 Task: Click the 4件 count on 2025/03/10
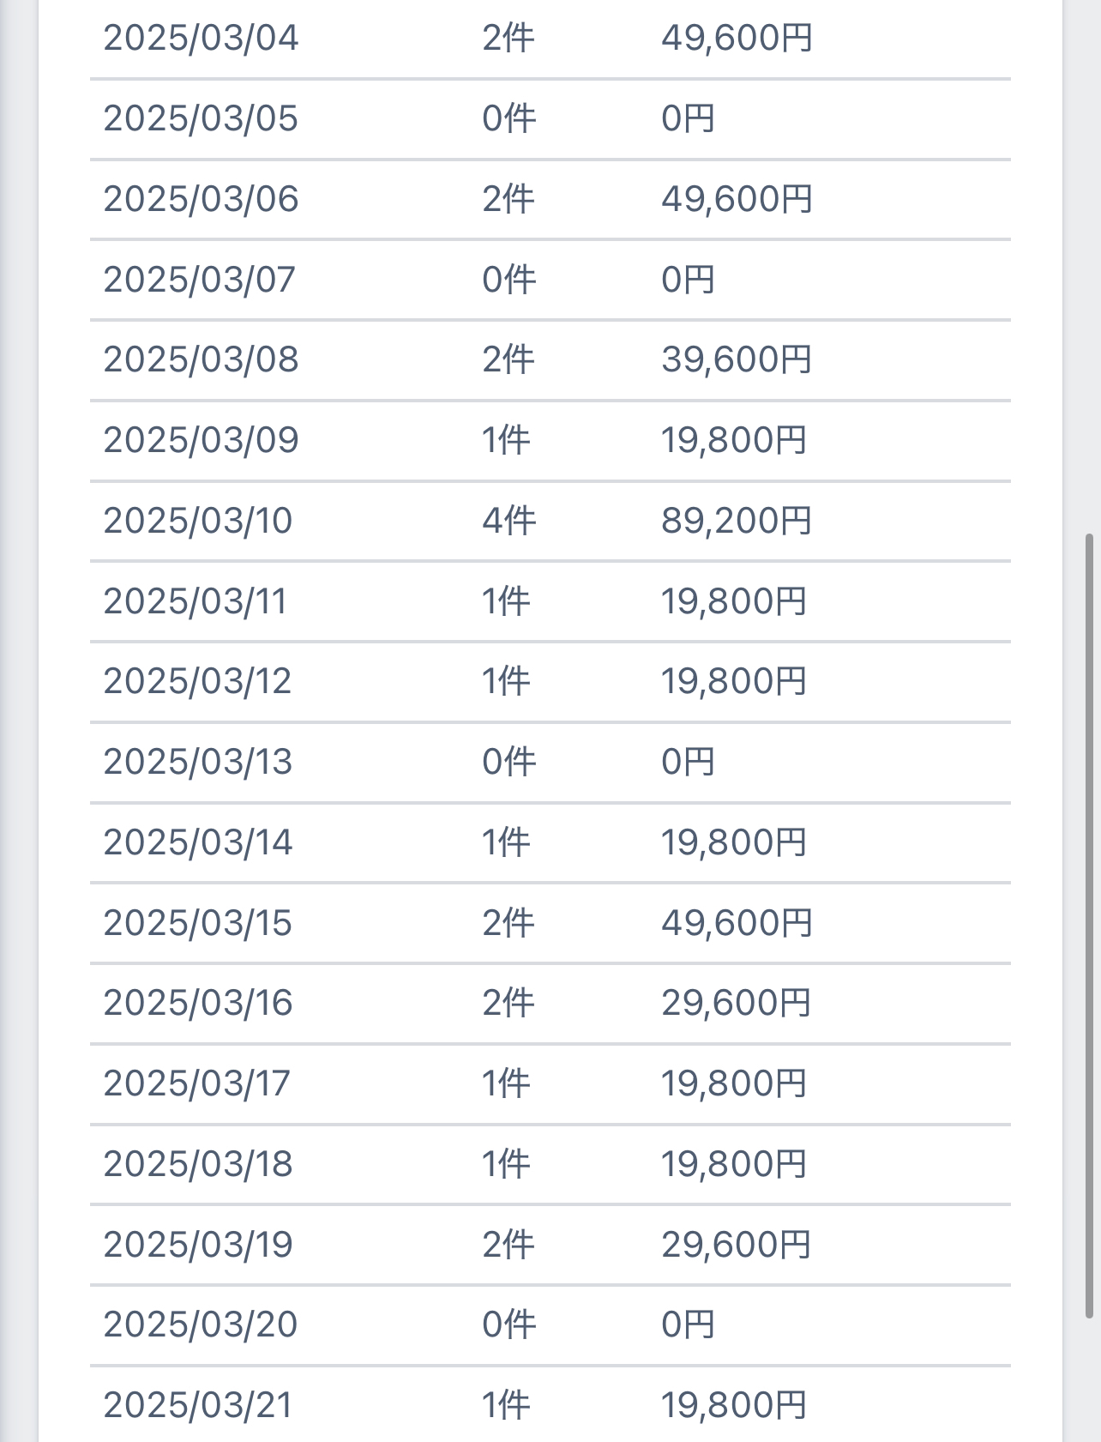point(508,521)
